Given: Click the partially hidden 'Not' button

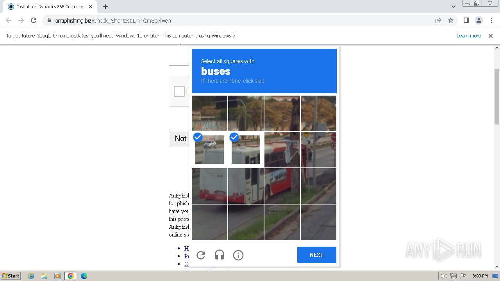Looking at the screenshot, I should 179,139.
